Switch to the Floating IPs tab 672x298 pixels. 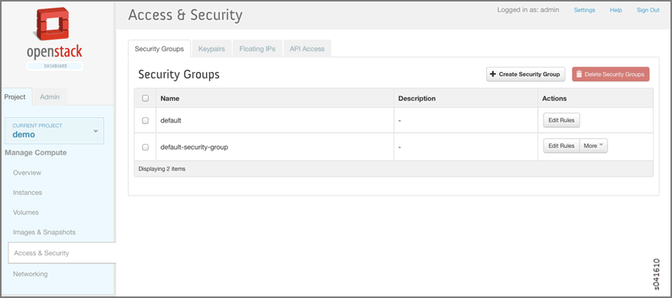tap(257, 49)
